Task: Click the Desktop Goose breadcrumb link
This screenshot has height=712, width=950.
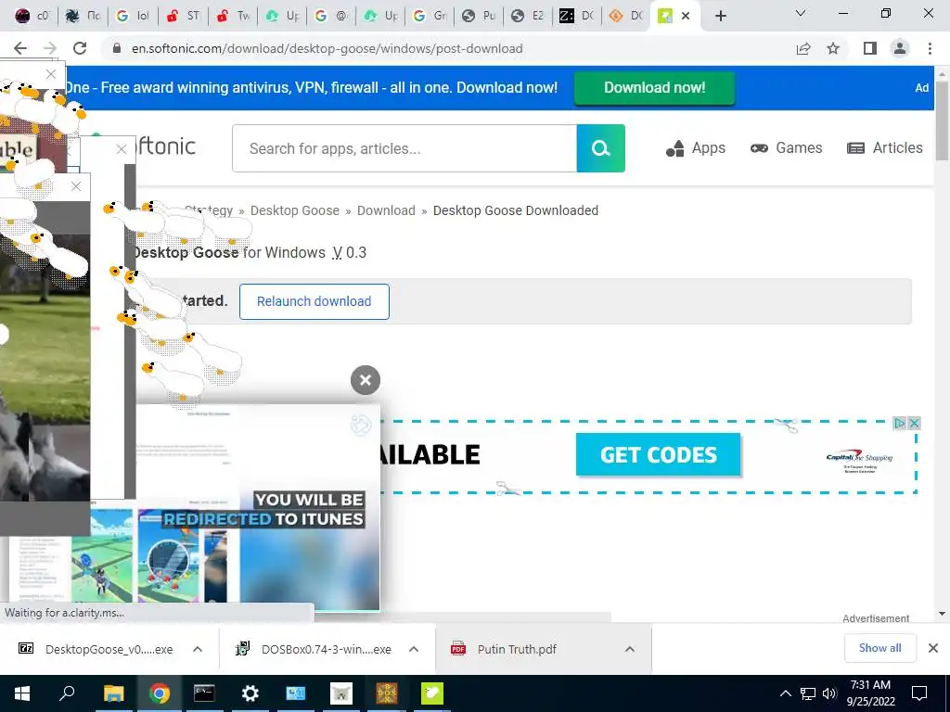Action: click(x=294, y=210)
